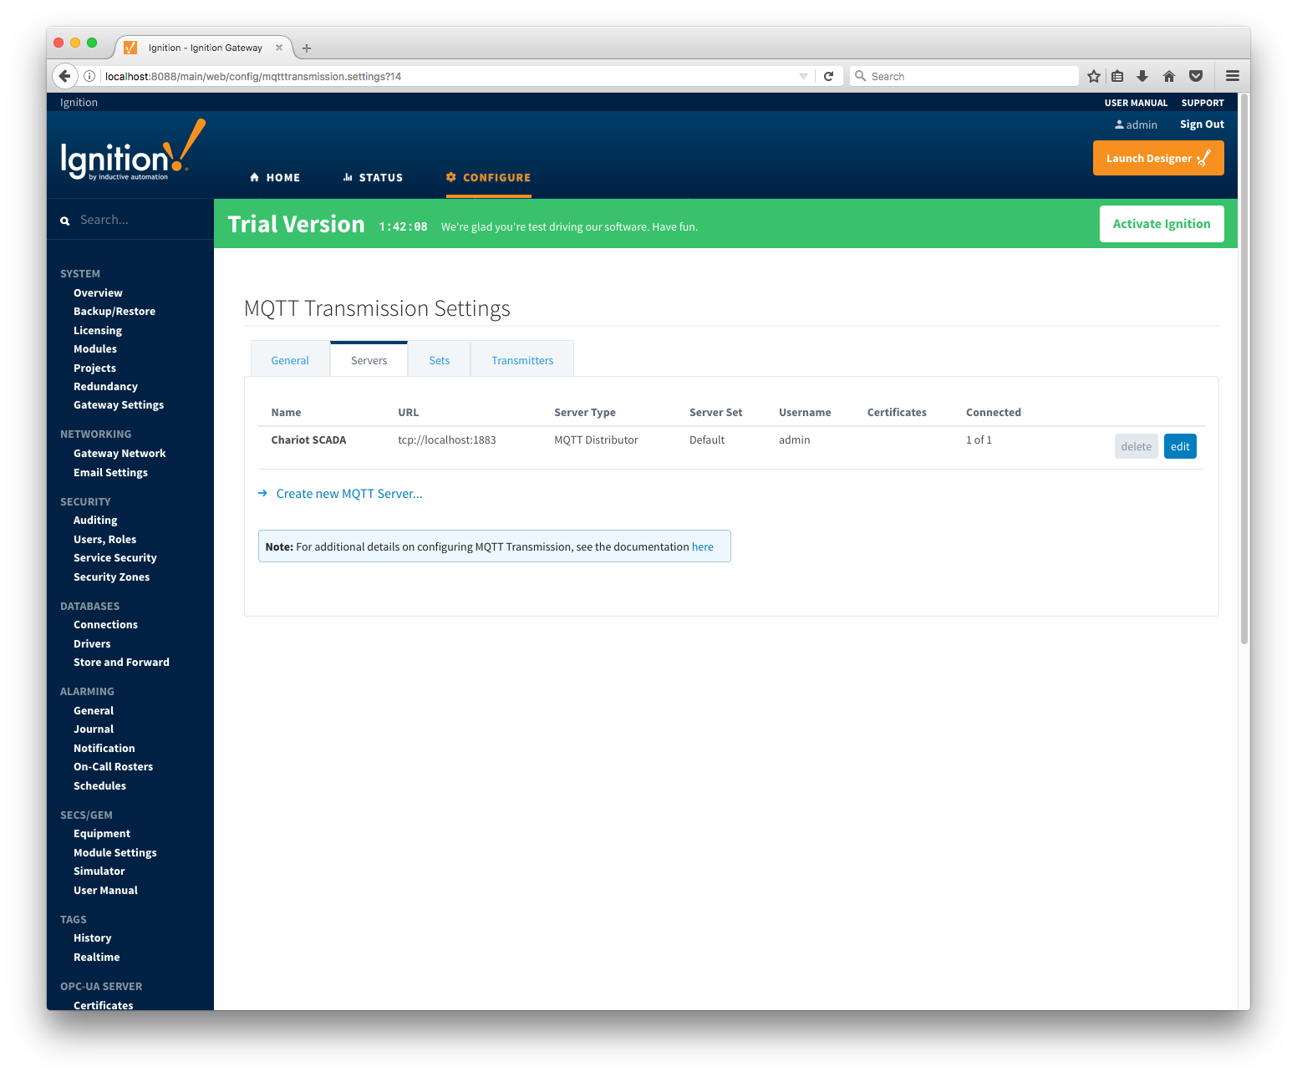The height and width of the screenshot is (1077, 1297).
Task: Open the documentation 'here' link
Action: (703, 546)
